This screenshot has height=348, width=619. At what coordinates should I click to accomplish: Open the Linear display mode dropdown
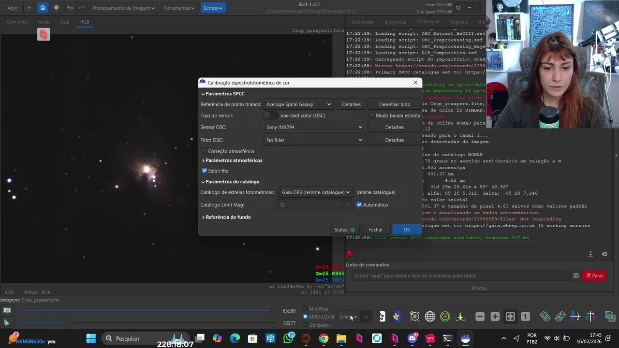click(348, 317)
